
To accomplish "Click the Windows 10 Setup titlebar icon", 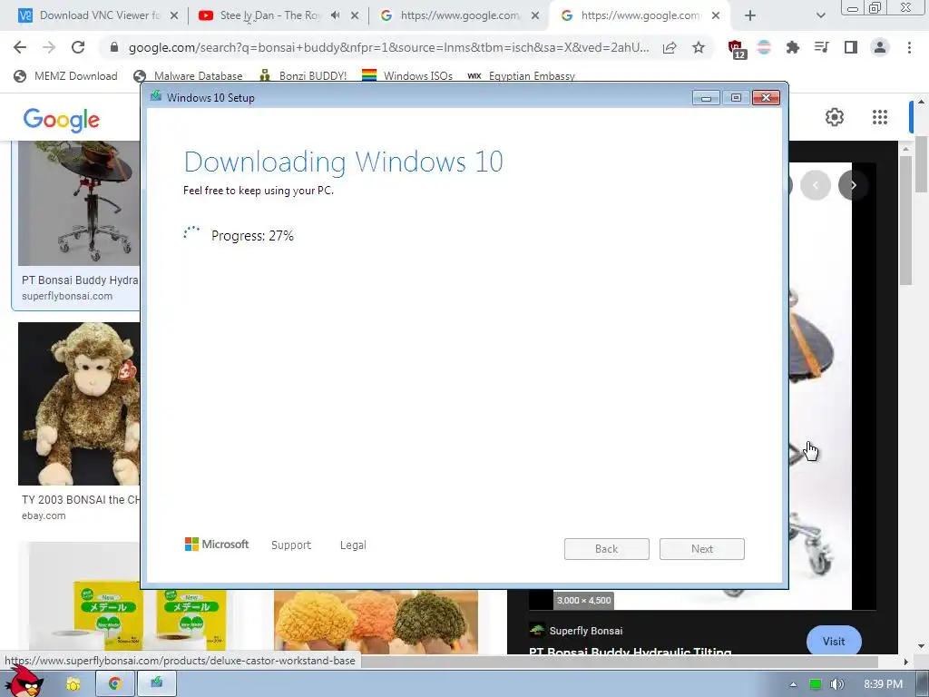I will tap(156, 96).
